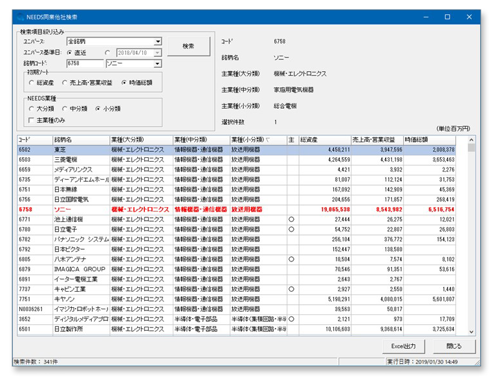This screenshot has height=383, width=493.
Task: Select the 直近 radio button
Action: 69,53
